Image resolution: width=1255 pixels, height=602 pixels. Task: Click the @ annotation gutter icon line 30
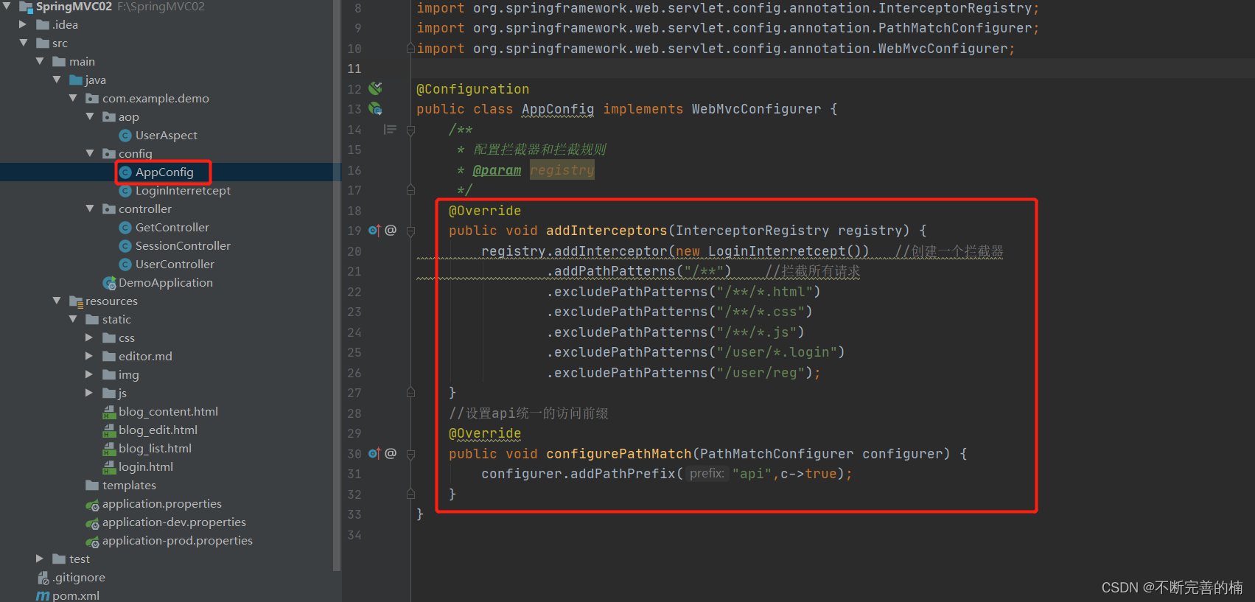[391, 453]
